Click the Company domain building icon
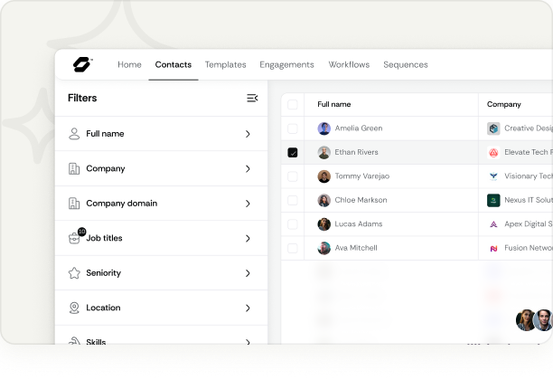 pos(74,204)
